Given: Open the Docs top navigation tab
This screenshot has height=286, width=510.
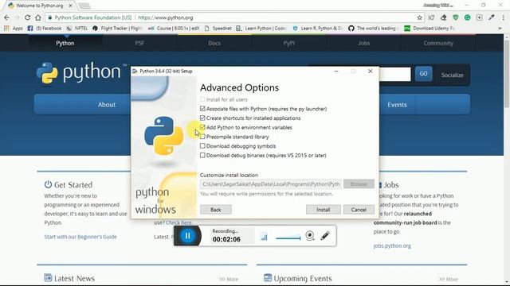Looking at the screenshot, I should click(x=214, y=43).
